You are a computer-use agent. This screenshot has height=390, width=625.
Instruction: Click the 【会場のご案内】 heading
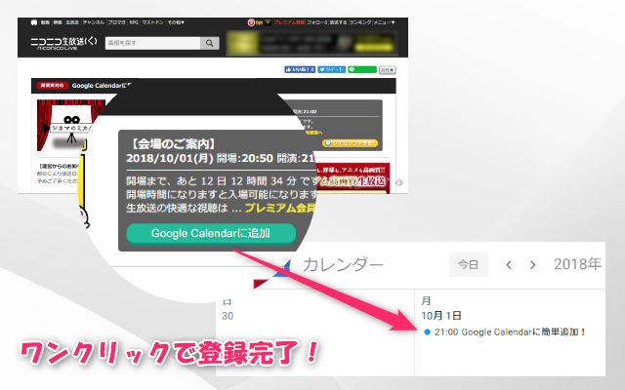(x=172, y=143)
